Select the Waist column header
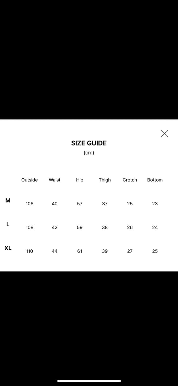 pos(54,180)
